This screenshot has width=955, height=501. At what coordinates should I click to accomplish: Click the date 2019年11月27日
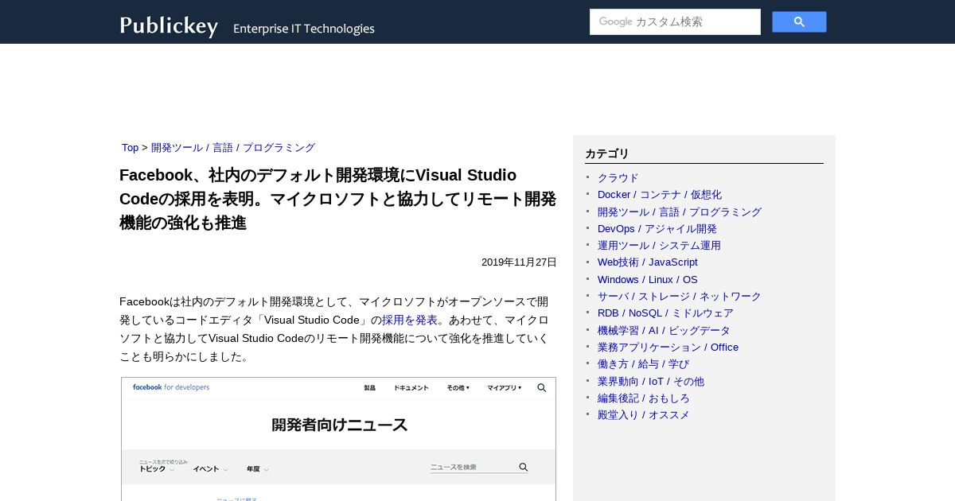(x=519, y=262)
